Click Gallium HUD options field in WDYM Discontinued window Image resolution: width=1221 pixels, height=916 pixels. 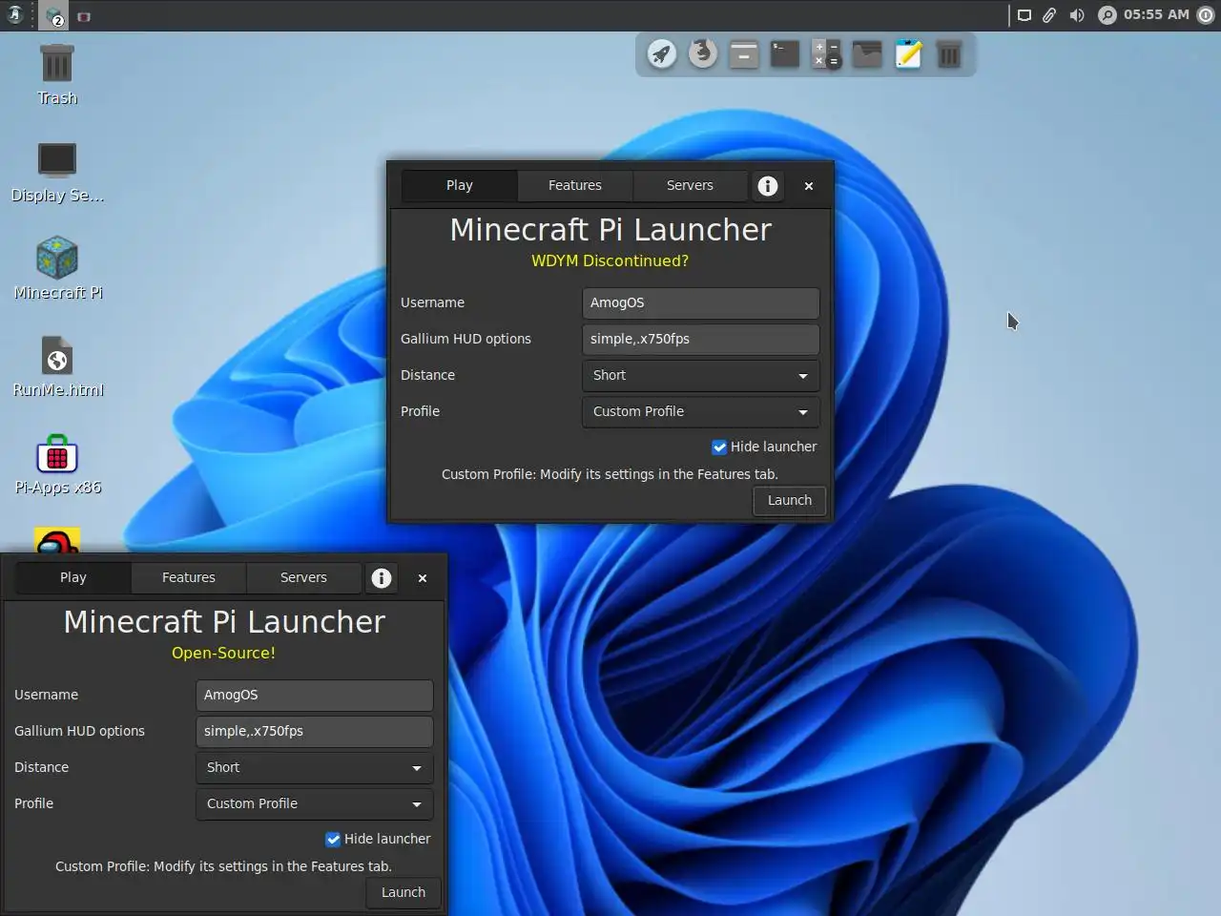point(700,340)
